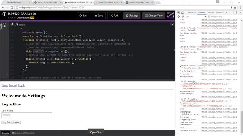Screen dimensions: 243x136
Task: Follow the Home link in the preview
Action: coord(5,85)
